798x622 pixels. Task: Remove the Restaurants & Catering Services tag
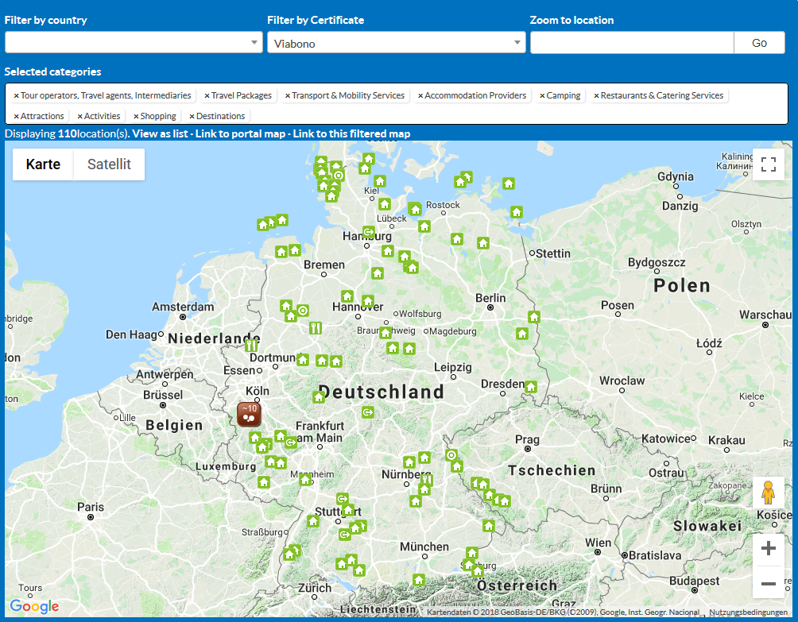596,95
